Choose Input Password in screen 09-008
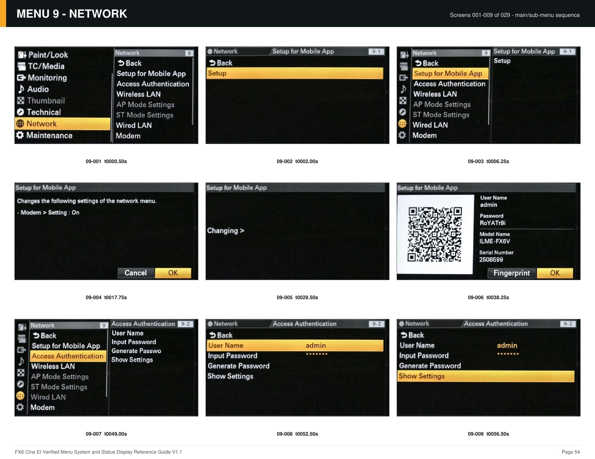The height and width of the screenshot is (459, 595). pos(233,356)
